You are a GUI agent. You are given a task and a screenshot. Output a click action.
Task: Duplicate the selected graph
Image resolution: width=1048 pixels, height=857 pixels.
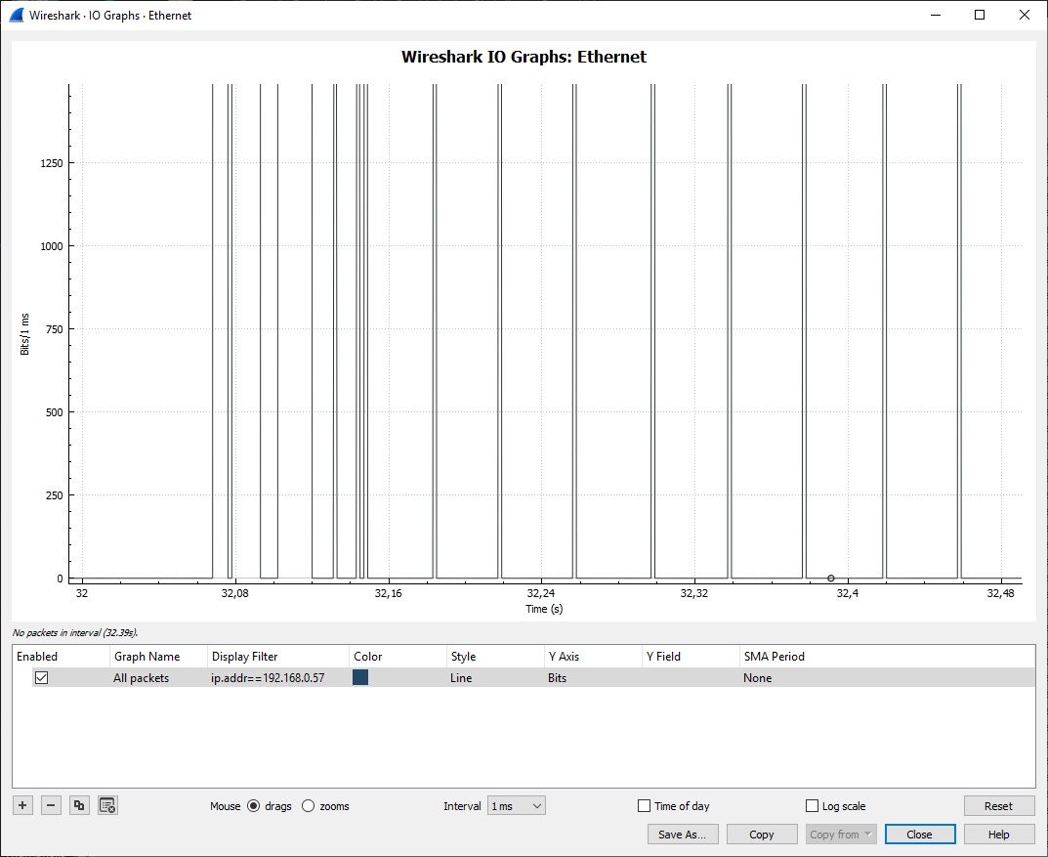[80, 805]
